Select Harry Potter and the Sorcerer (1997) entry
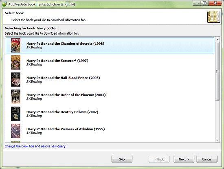 [110, 62]
